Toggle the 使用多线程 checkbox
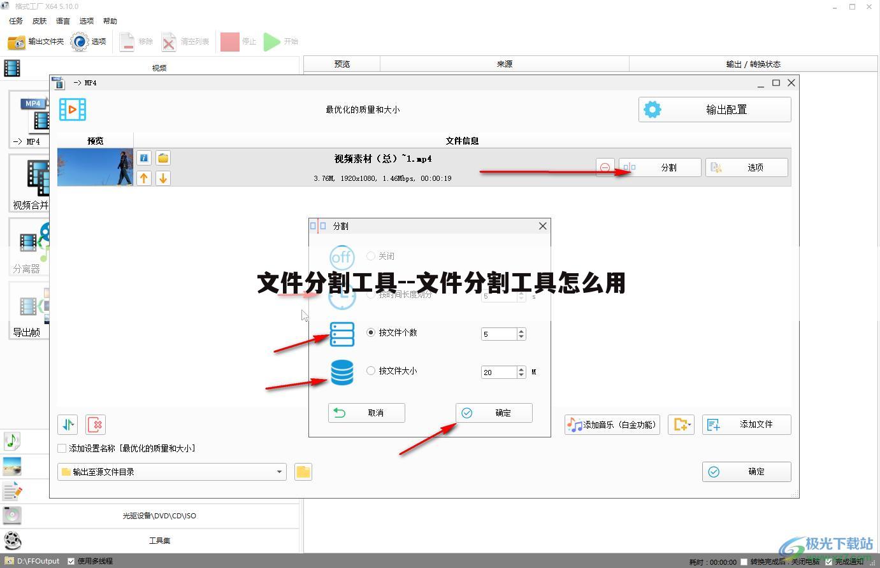This screenshot has width=880, height=568. 71,561
